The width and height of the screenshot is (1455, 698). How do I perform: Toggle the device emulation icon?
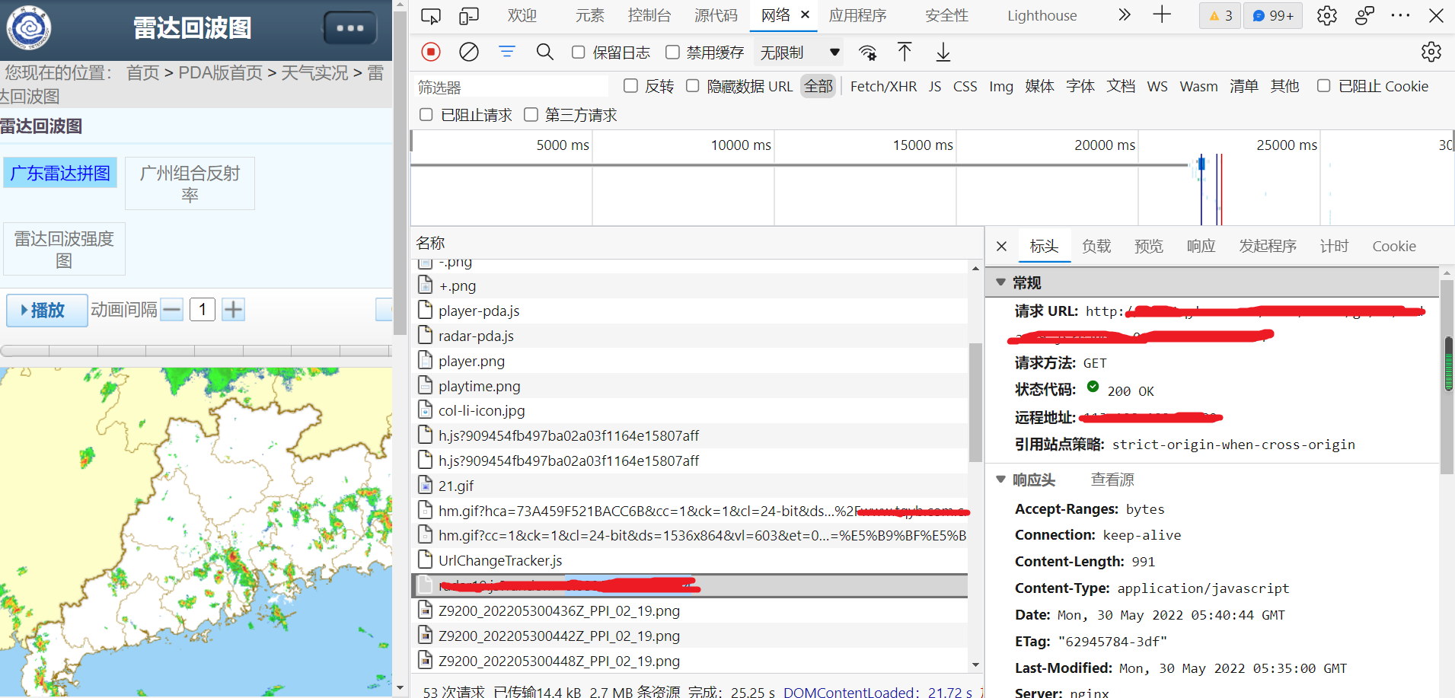click(x=469, y=15)
